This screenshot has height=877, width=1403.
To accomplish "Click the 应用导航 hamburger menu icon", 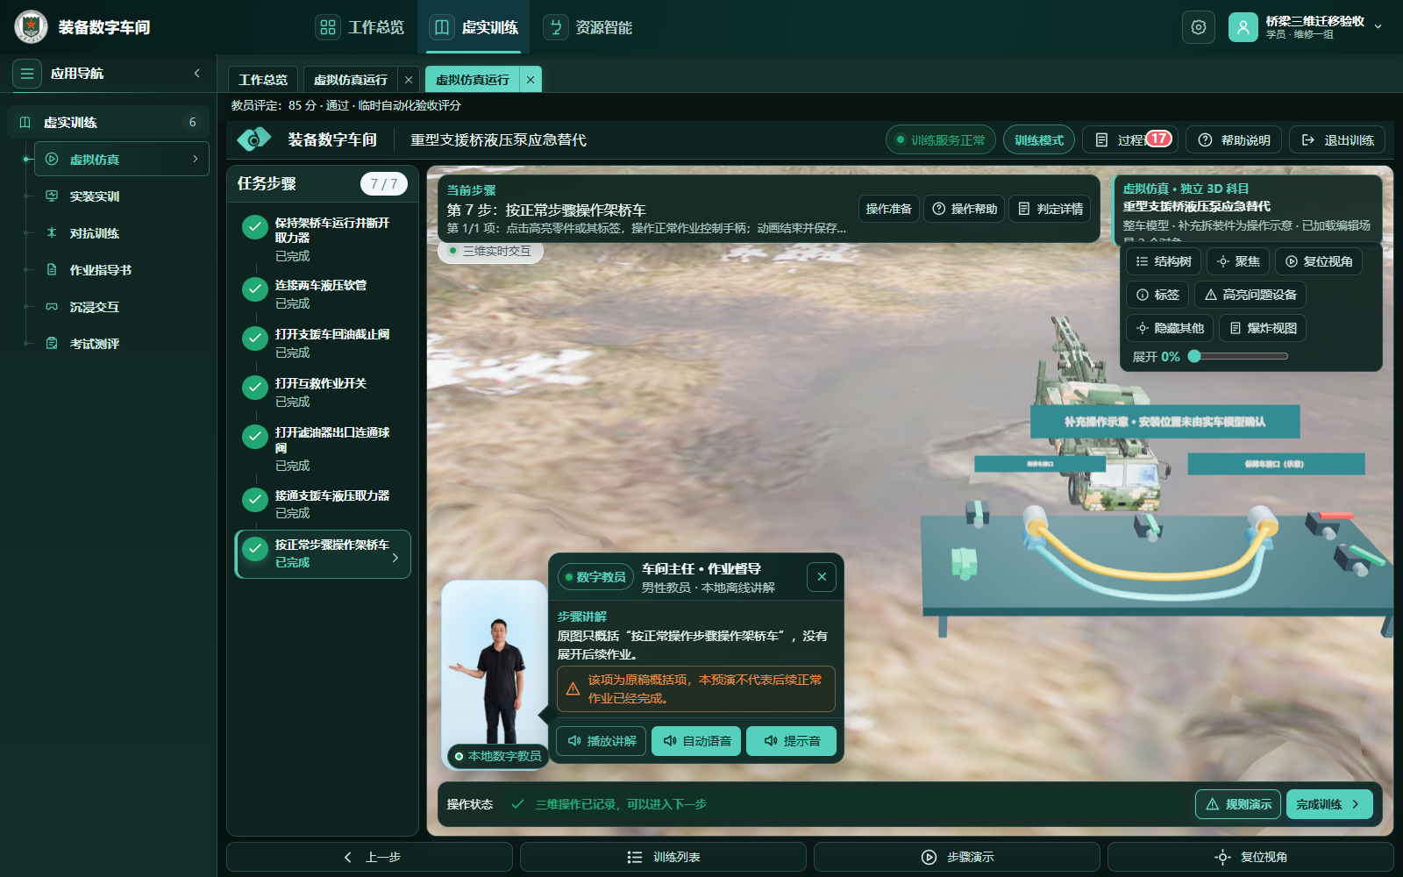I will tap(27, 74).
